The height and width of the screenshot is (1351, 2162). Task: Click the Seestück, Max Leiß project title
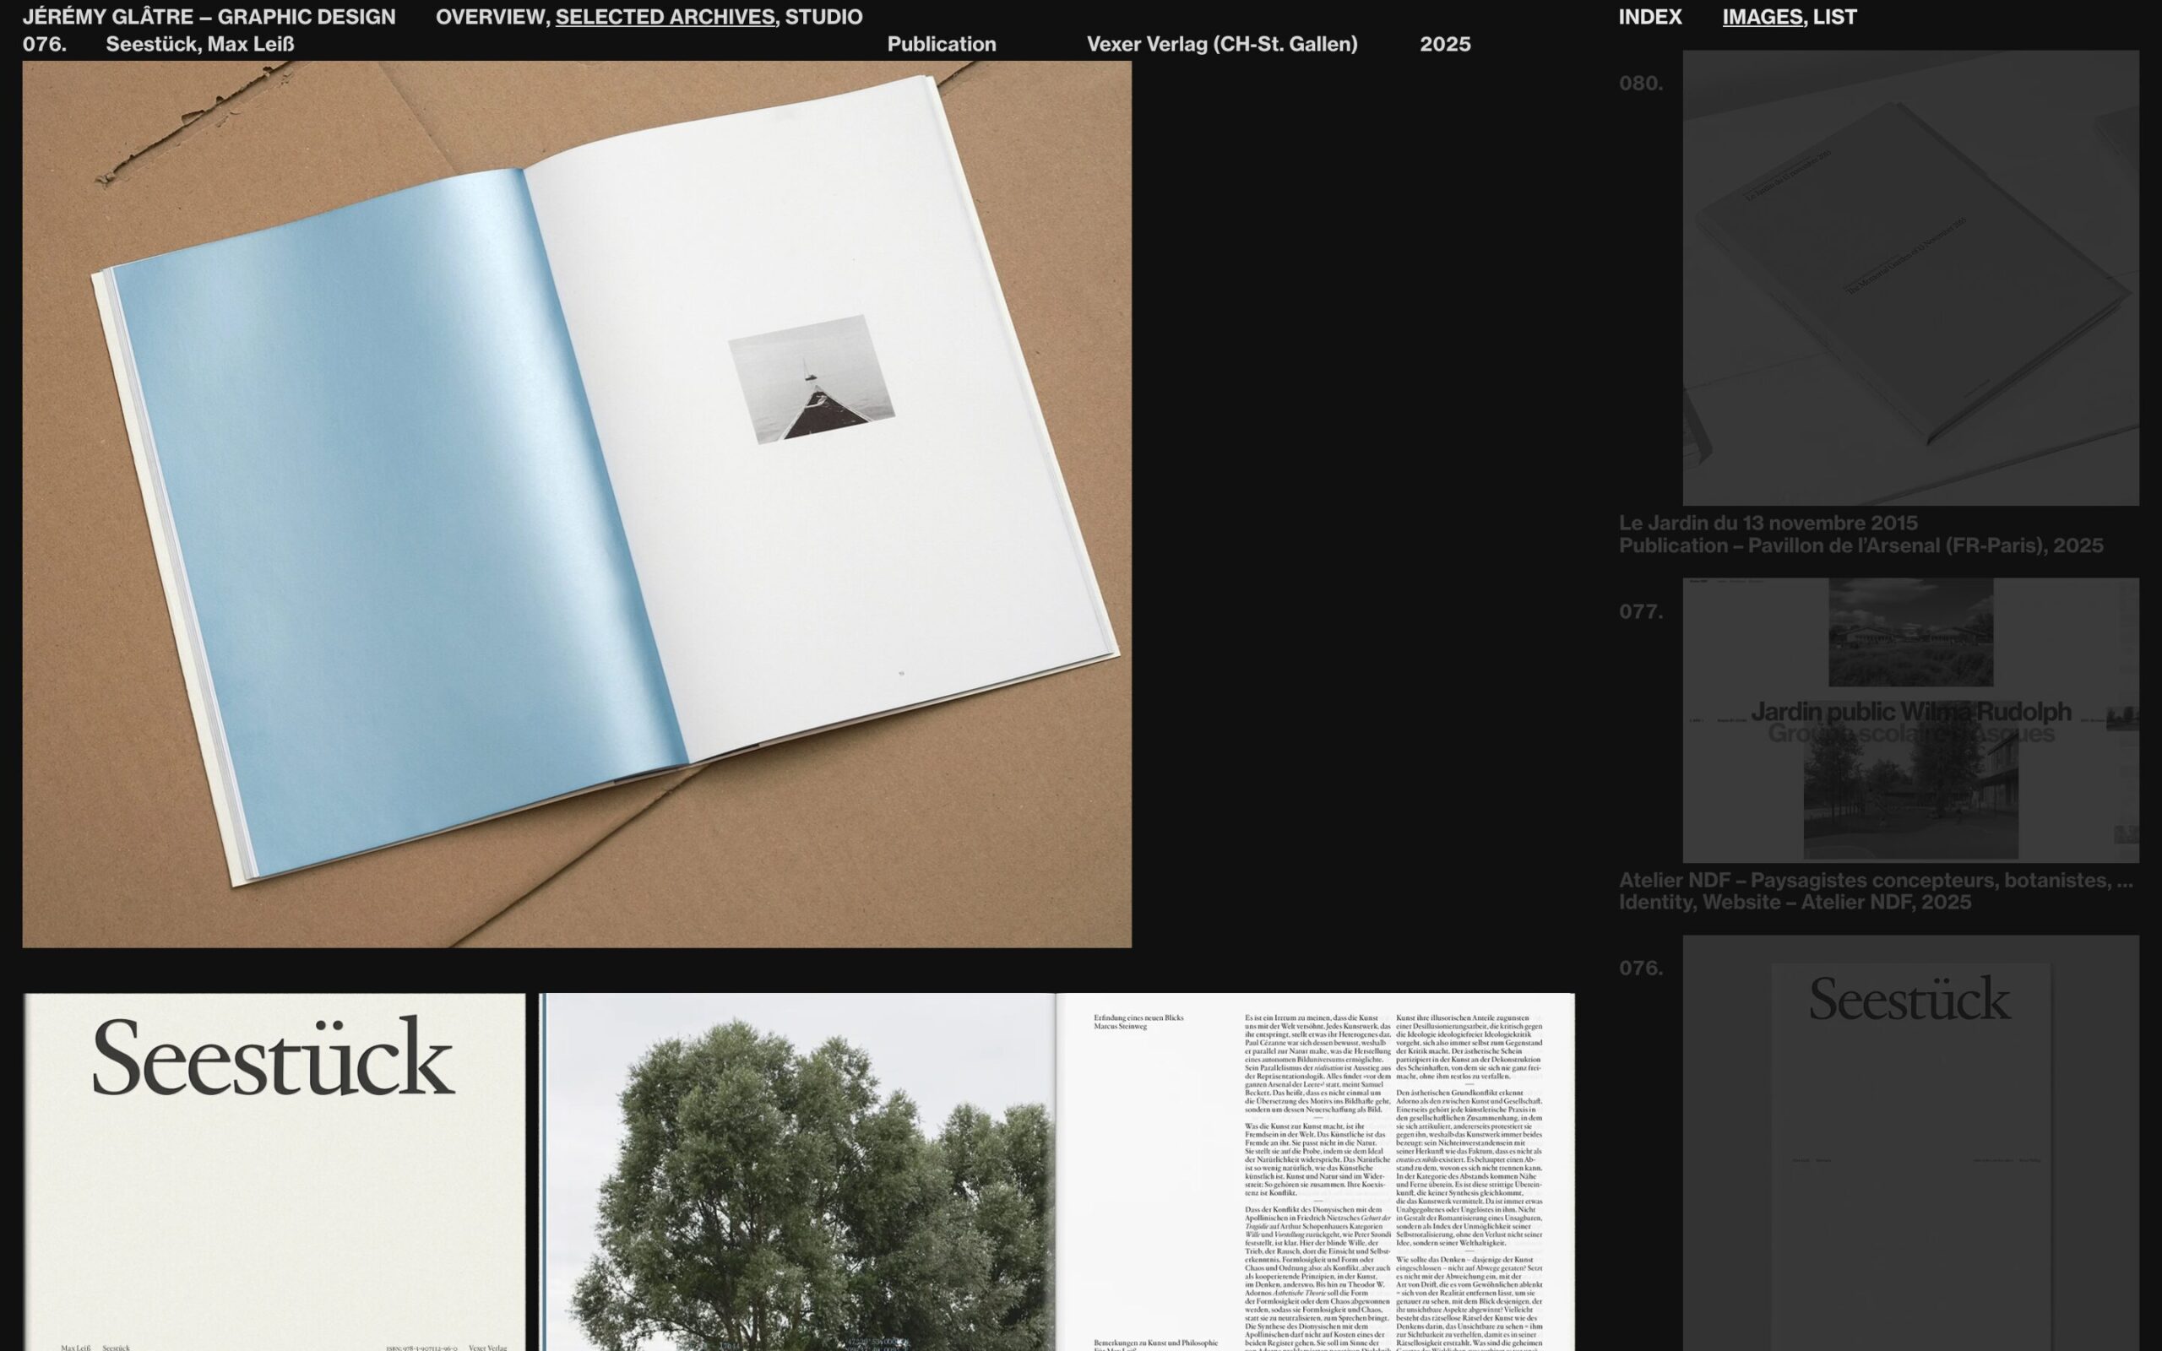[x=200, y=44]
